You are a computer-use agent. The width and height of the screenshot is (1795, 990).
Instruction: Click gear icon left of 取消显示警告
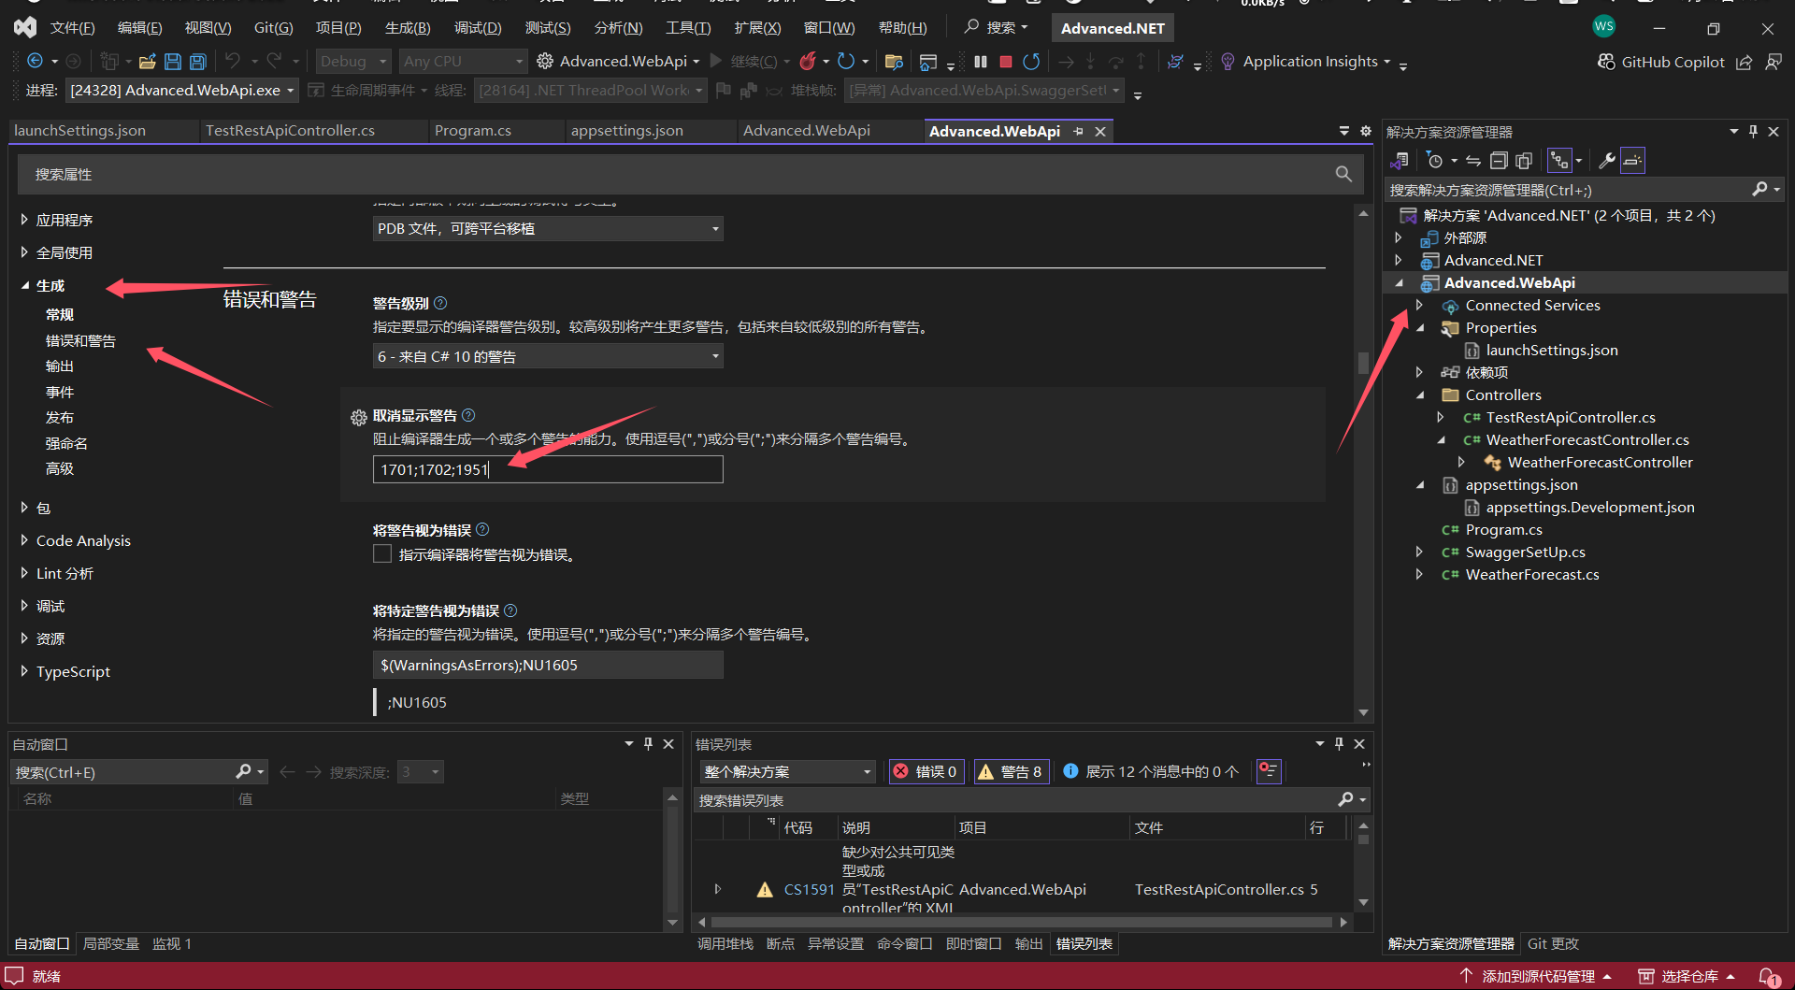point(358,417)
